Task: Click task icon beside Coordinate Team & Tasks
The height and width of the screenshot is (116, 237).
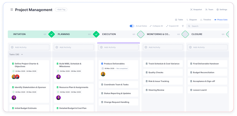Action: [x=102, y=85]
